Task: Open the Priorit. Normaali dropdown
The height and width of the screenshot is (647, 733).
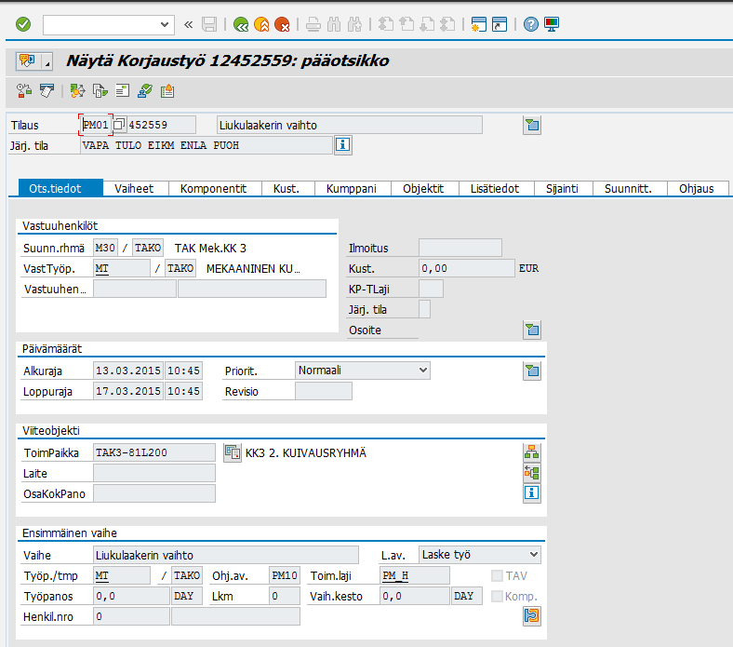Action: (362, 371)
